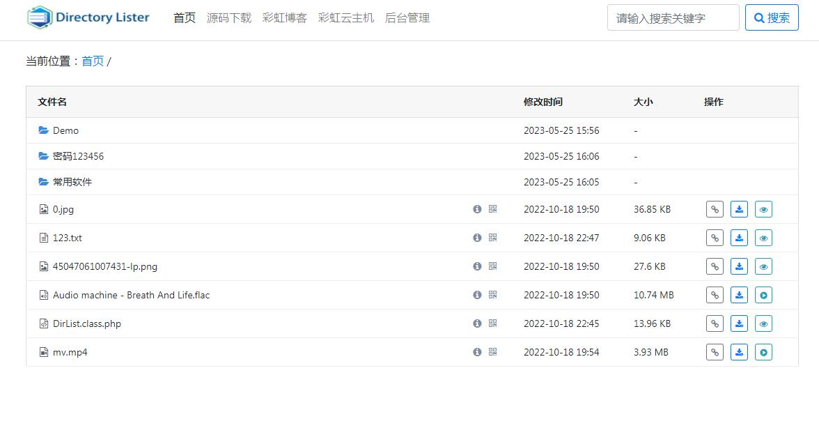
Task: Open the 密码123456 folder
Action: pos(78,155)
